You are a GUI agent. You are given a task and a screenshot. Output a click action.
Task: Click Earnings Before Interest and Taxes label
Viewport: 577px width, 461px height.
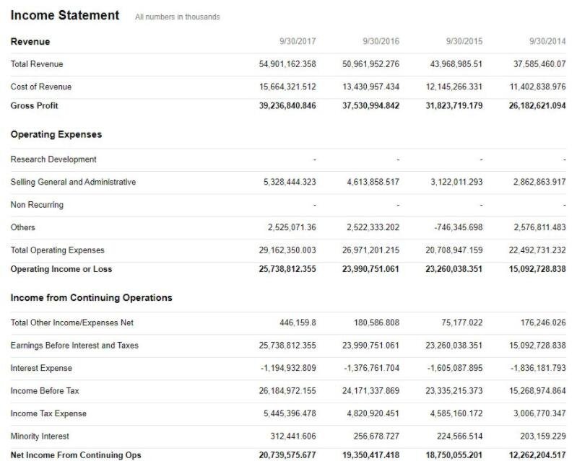[74, 345]
